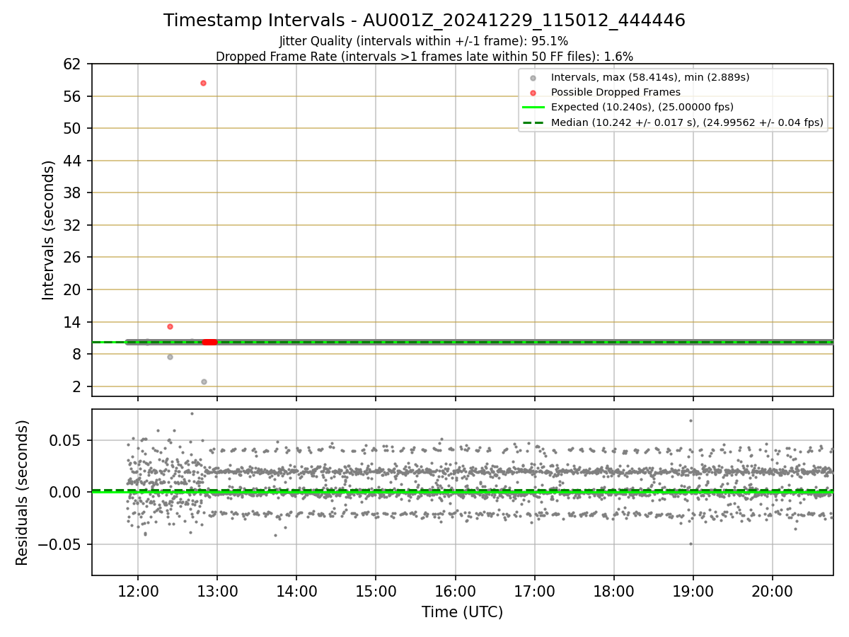The width and height of the screenshot is (849, 637).
Task: Click the highest residual point near 12:40
Action: click(x=192, y=413)
